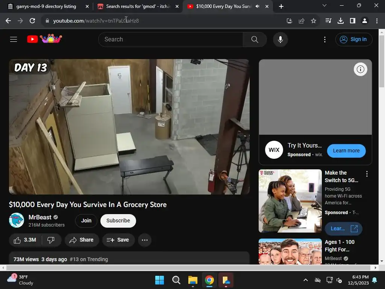The image size is (385, 289).
Task: Click the horizontal page scrollbar
Action: 189,268
